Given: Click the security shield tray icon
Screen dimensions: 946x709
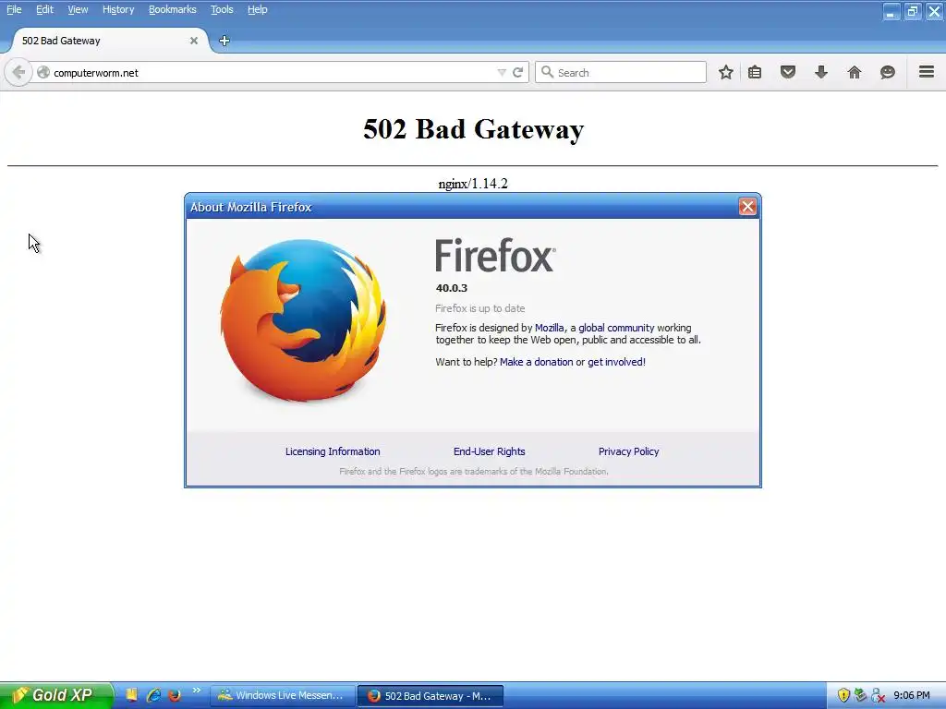Looking at the screenshot, I should click(x=843, y=695).
